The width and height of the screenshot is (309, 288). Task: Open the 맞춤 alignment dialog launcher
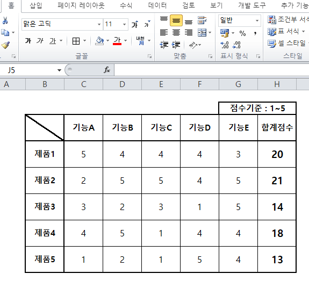click(x=211, y=56)
